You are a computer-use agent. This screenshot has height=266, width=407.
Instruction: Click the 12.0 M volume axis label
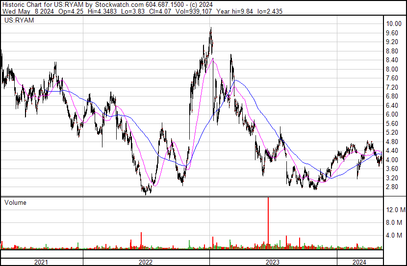(396, 210)
